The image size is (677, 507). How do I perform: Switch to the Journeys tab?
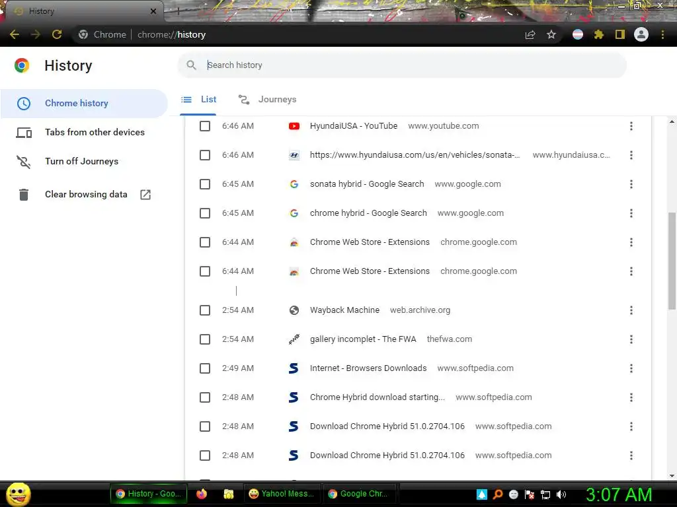pyautogui.click(x=267, y=100)
